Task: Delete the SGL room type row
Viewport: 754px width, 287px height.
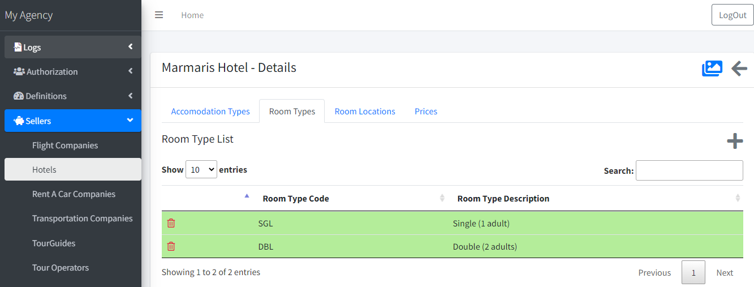Action: point(171,223)
